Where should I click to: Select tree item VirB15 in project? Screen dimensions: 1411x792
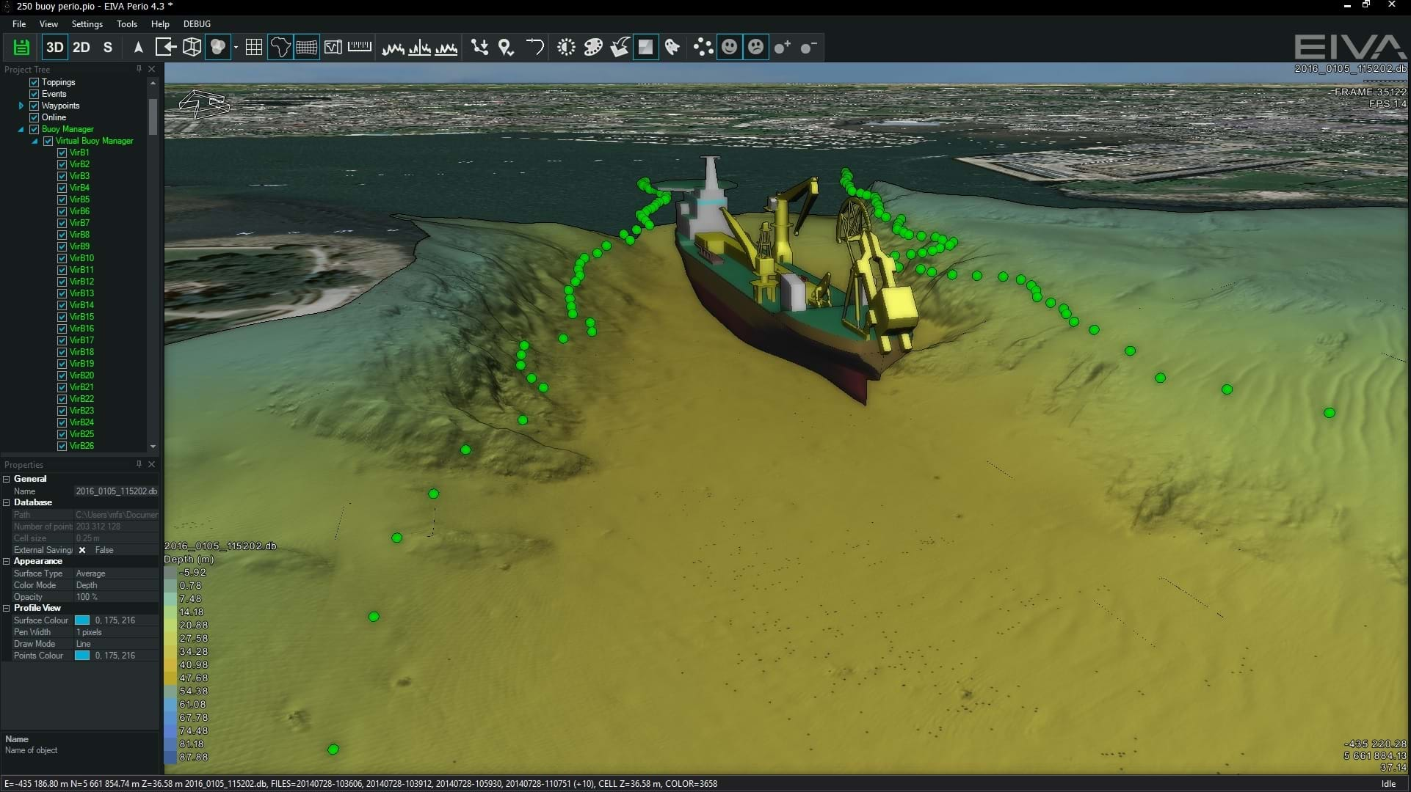coord(81,317)
